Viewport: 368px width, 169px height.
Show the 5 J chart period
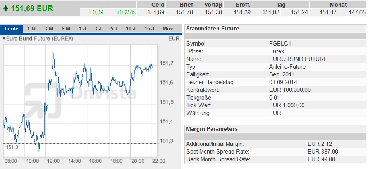[x=113, y=29]
